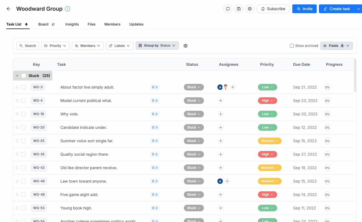Screen dimensions: 362x222
Task: Click the task list settings gear icon
Action: [186, 46]
